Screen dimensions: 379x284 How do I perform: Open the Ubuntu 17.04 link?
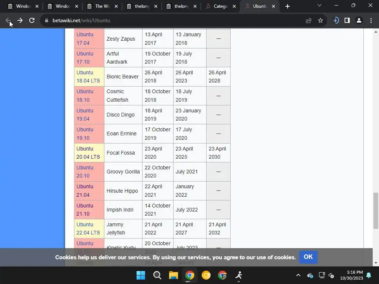click(85, 38)
